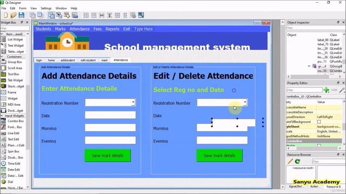Viewport: 346px width, 194px height.
Task: Send selected widget to back
Action: pos(32,15)
